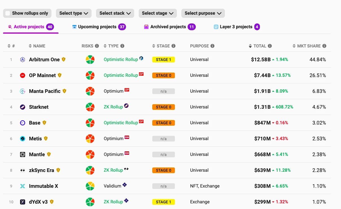341x209 pixels.
Task: Enable the Show rollups only checkbox
Action: coord(8,13)
